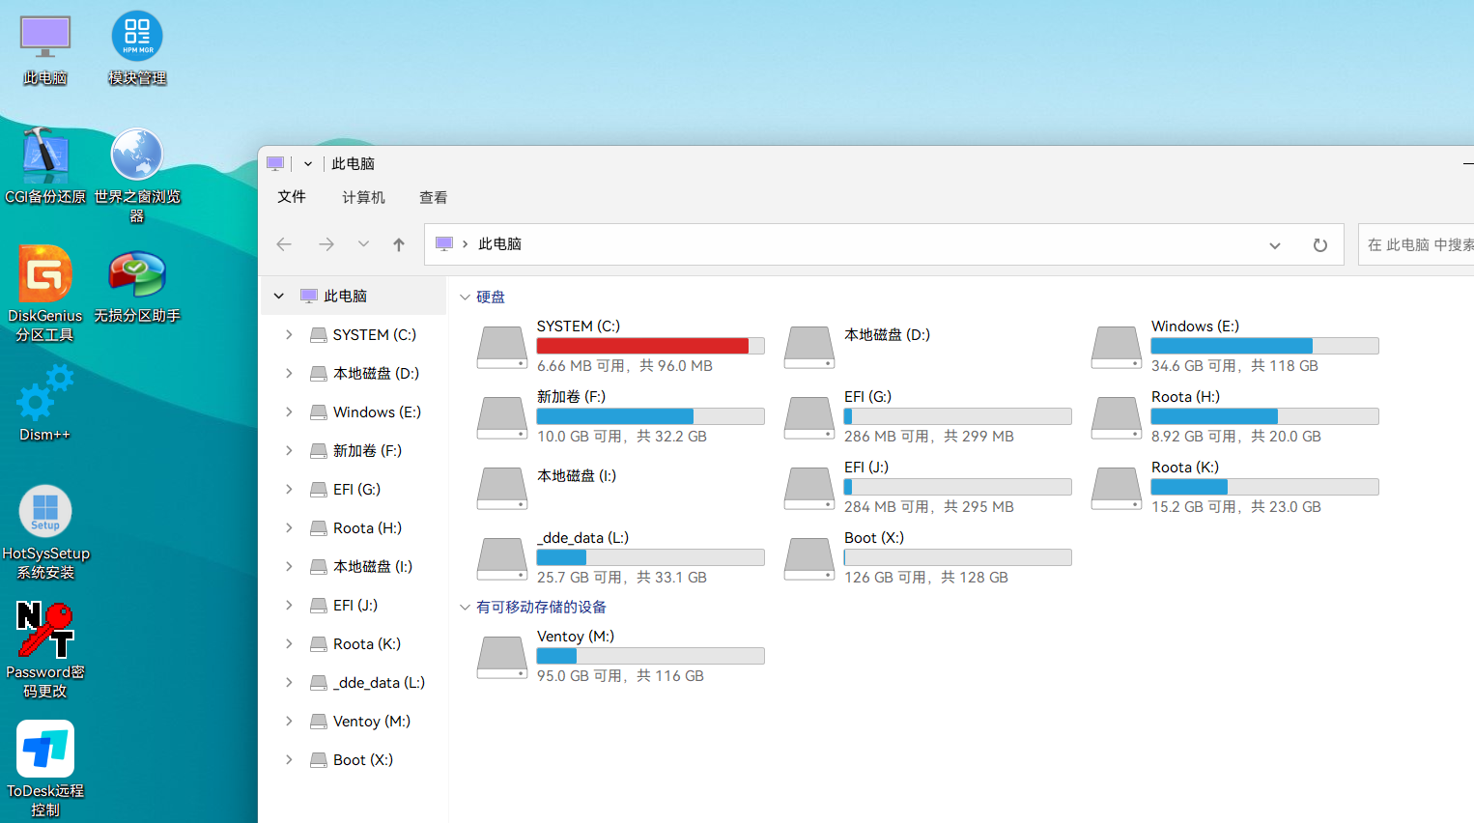Open DiskGenius分区工具 on desktop
Image resolution: width=1474 pixels, height=823 pixels.
coord(45,294)
